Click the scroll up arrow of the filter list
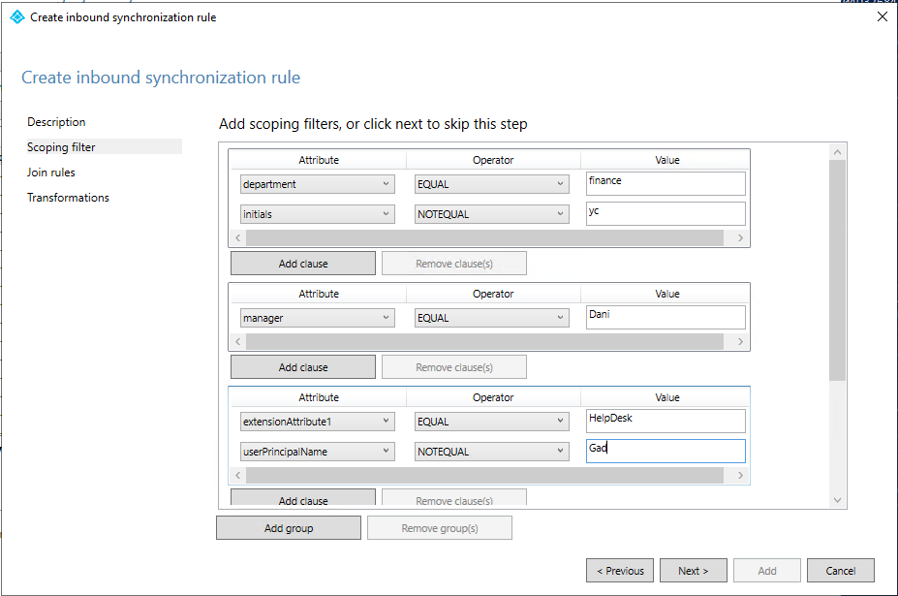The image size is (898, 596). pos(837,152)
